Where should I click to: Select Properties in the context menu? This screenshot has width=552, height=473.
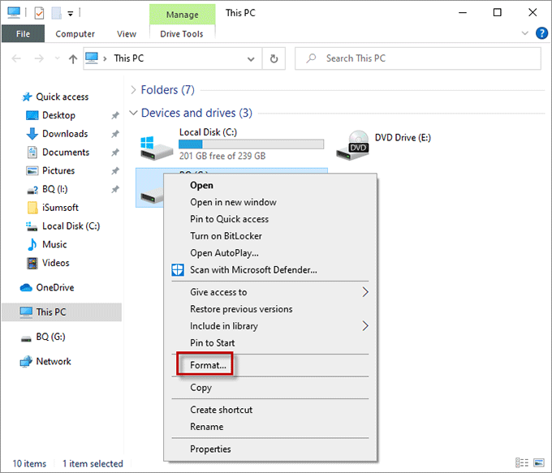[210, 449]
